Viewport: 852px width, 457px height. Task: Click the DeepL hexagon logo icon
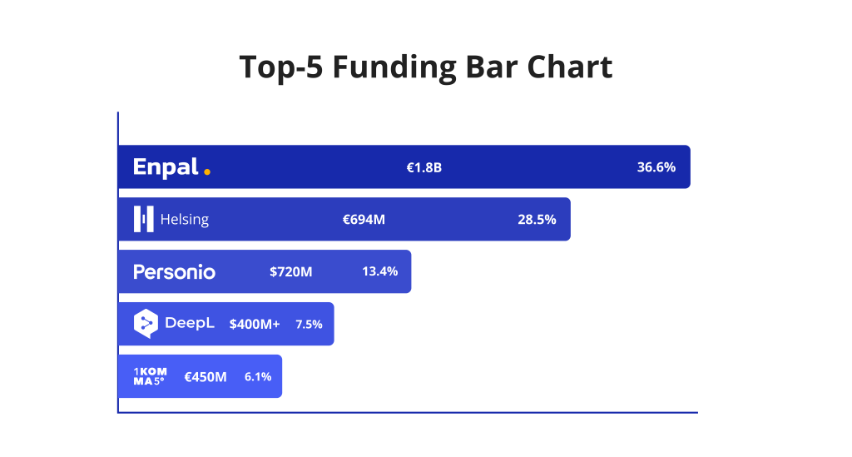point(146,324)
